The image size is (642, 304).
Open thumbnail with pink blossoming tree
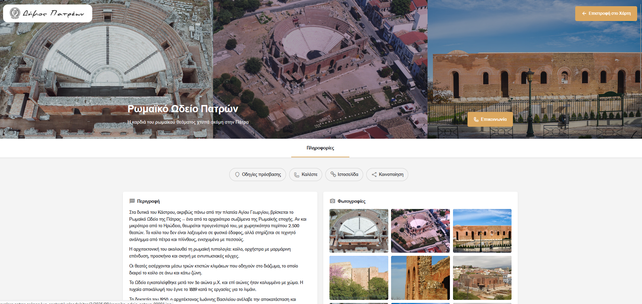pos(359,277)
